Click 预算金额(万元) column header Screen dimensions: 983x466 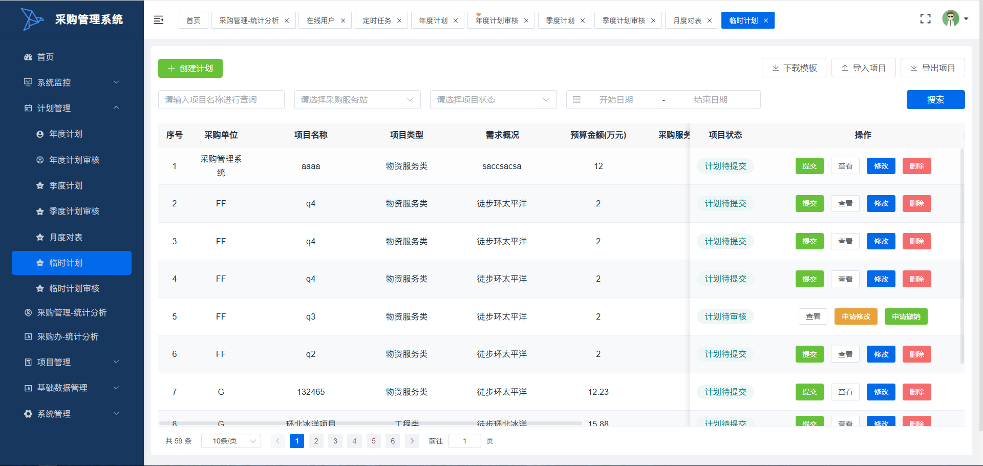tap(598, 135)
